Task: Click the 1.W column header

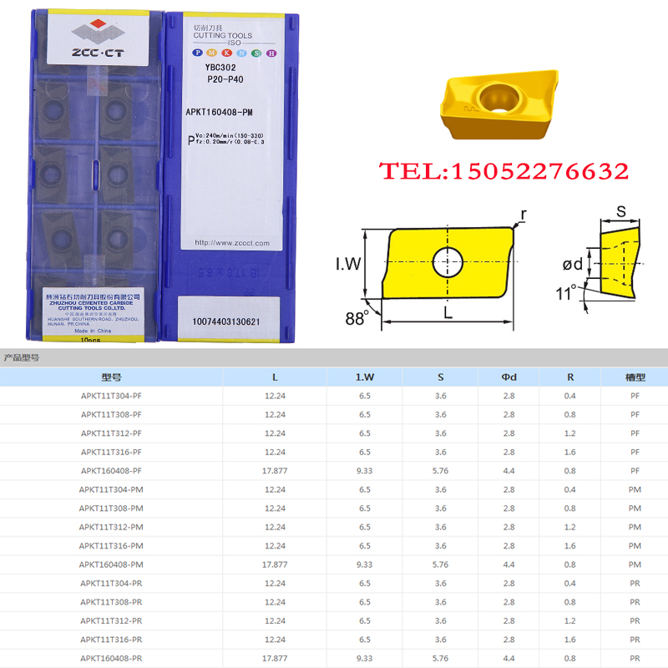Action: click(x=365, y=377)
